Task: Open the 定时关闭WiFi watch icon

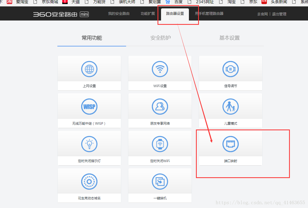Action: coord(160,144)
